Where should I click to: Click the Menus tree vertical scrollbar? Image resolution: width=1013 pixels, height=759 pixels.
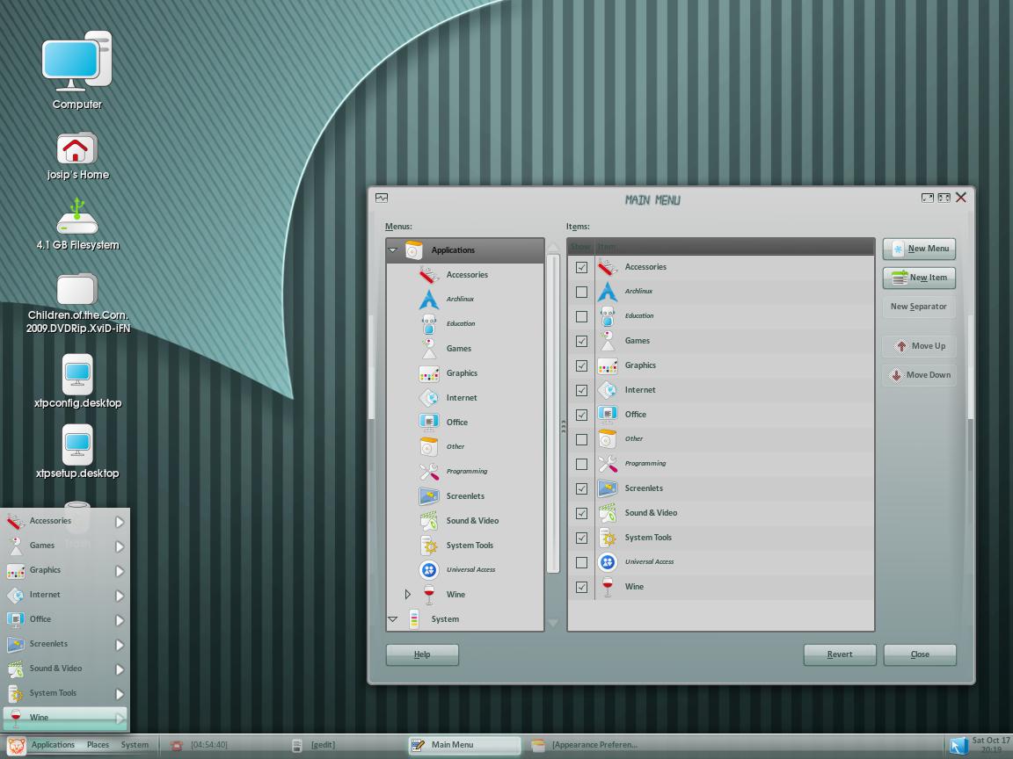(553, 414)
